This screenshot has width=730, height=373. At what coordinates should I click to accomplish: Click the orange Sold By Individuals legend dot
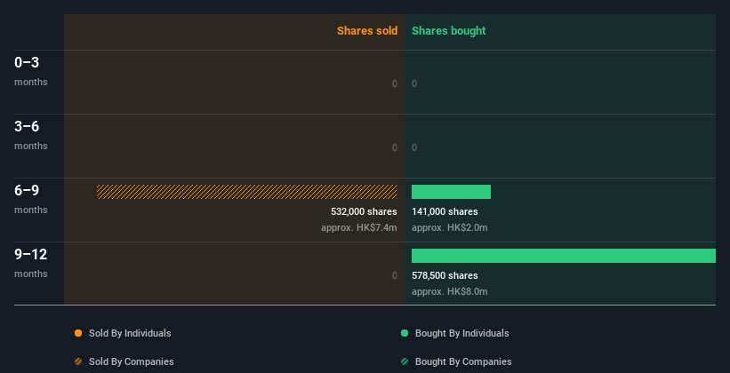coord(78,333)
